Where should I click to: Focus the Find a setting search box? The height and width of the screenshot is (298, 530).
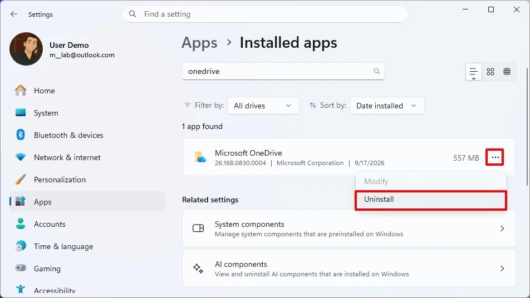coord(265,14)
